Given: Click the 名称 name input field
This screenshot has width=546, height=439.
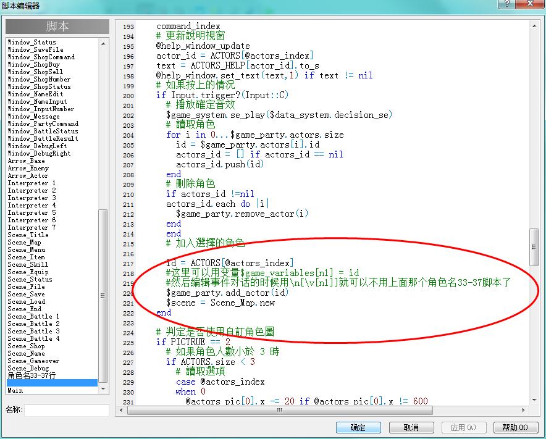Looking at the screenshot, I should click(x=67, y=410).
